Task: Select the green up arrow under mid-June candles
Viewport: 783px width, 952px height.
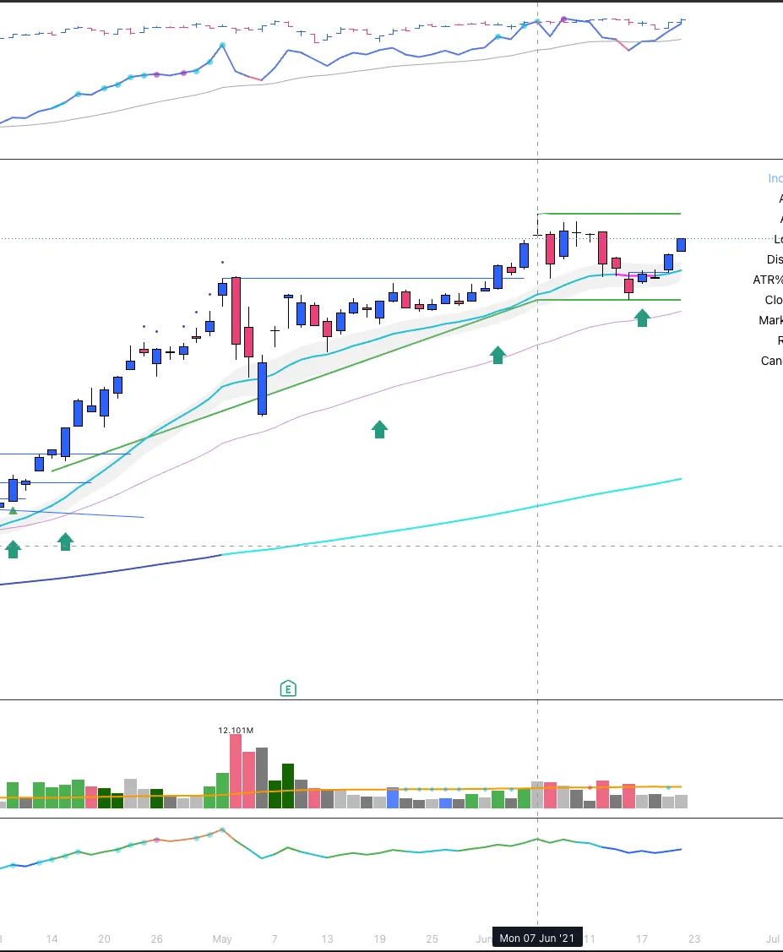Action: (x=642, y=318)
